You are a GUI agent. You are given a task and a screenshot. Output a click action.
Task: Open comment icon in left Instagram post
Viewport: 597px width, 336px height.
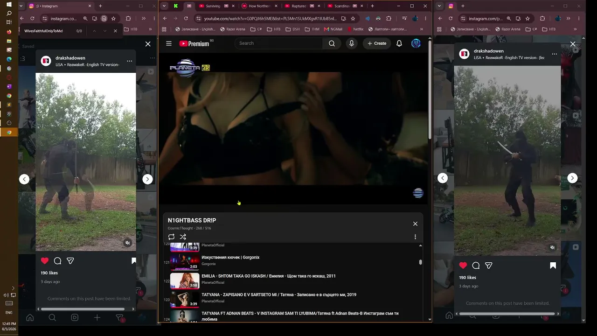click(57, 261)
